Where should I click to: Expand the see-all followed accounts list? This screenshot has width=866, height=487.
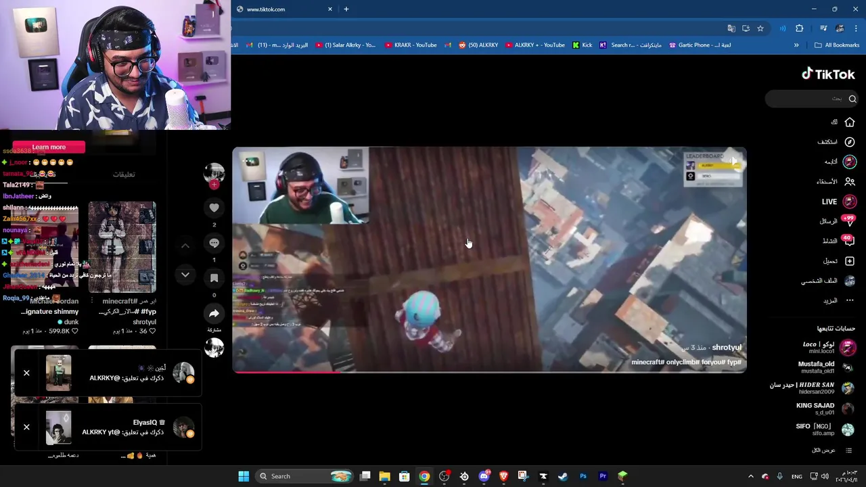coord(831,450)
